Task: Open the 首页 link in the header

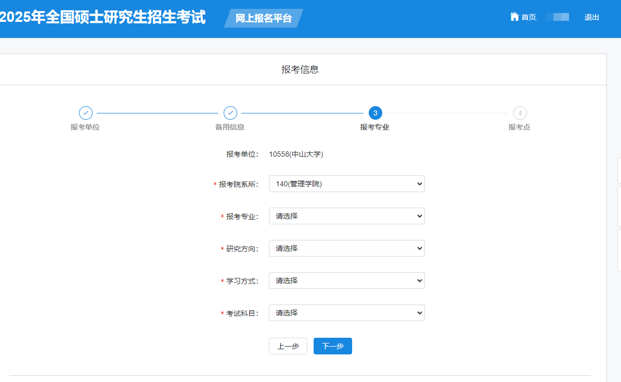Action: tap(528, 17)
